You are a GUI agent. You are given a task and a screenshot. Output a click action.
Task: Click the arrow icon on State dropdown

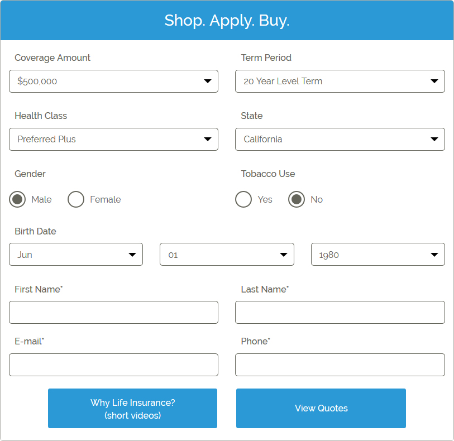[434, 139]
